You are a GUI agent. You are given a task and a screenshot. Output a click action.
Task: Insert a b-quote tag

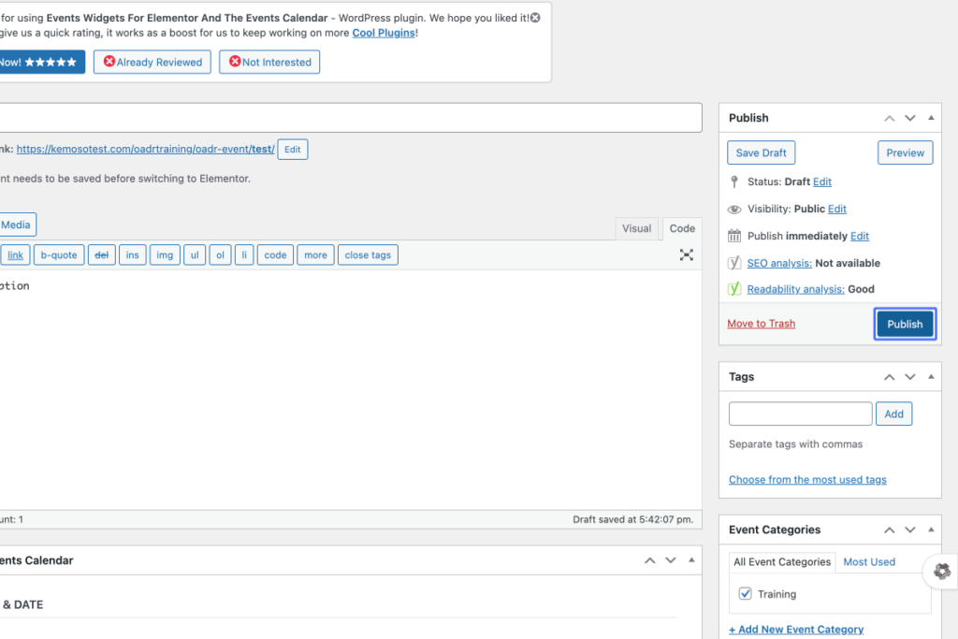[x=59, y=254]
